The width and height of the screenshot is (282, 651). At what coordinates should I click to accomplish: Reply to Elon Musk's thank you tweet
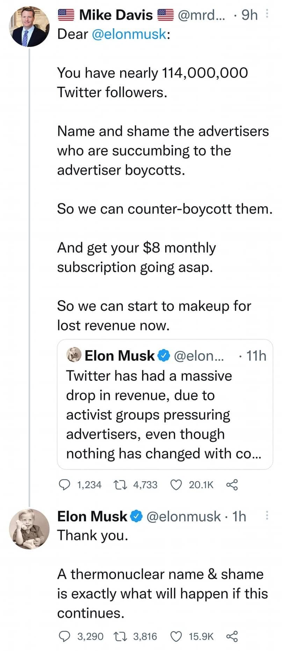pyautogui.click(x=64, y=636)
